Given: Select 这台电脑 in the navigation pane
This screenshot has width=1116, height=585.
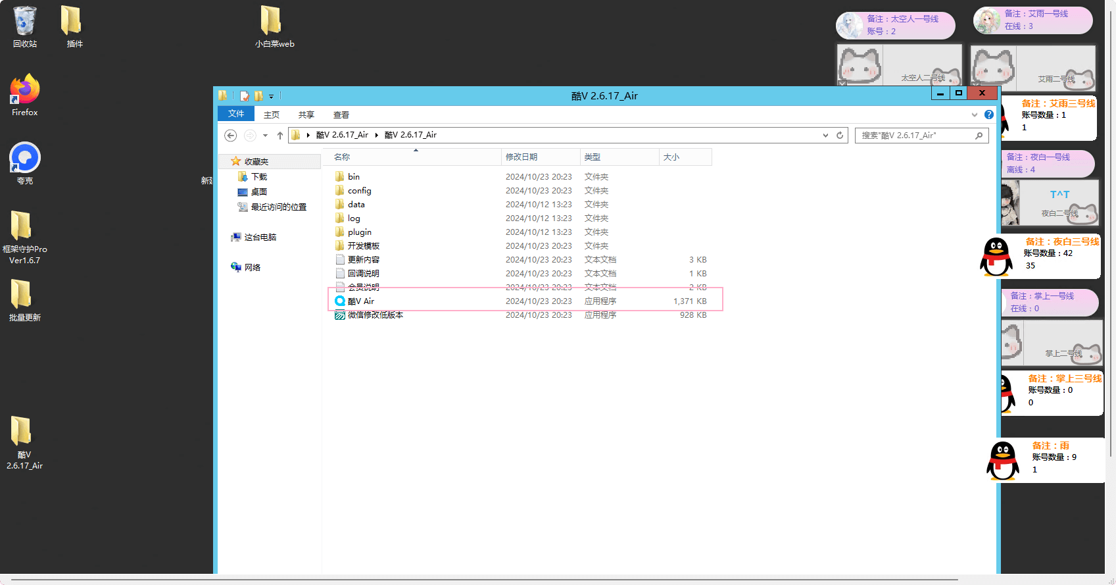Looking at the screenshot, I should coord(260,237).
